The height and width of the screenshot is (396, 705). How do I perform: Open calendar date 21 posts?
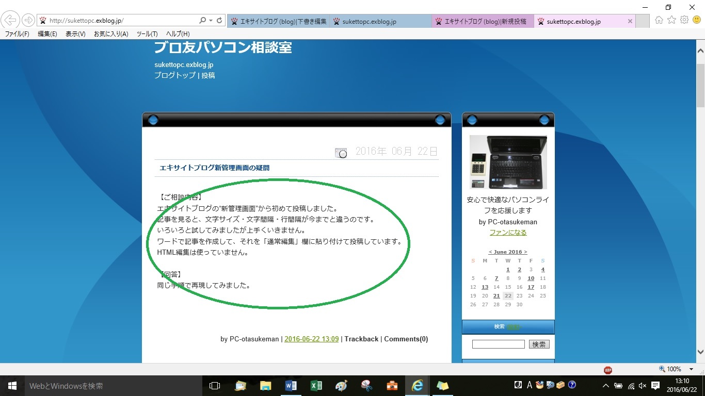(496, 296)
